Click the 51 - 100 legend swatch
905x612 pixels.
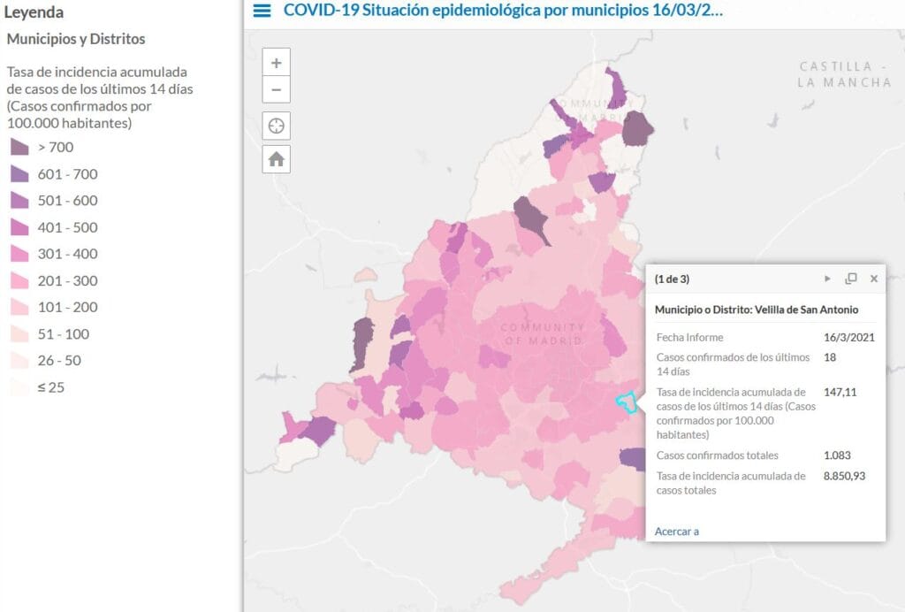point(19,333)
